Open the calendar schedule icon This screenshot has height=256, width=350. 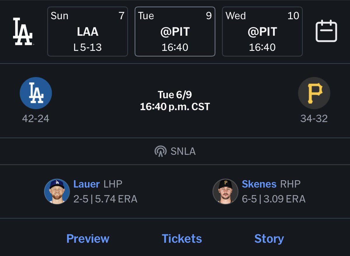point(326,31)
